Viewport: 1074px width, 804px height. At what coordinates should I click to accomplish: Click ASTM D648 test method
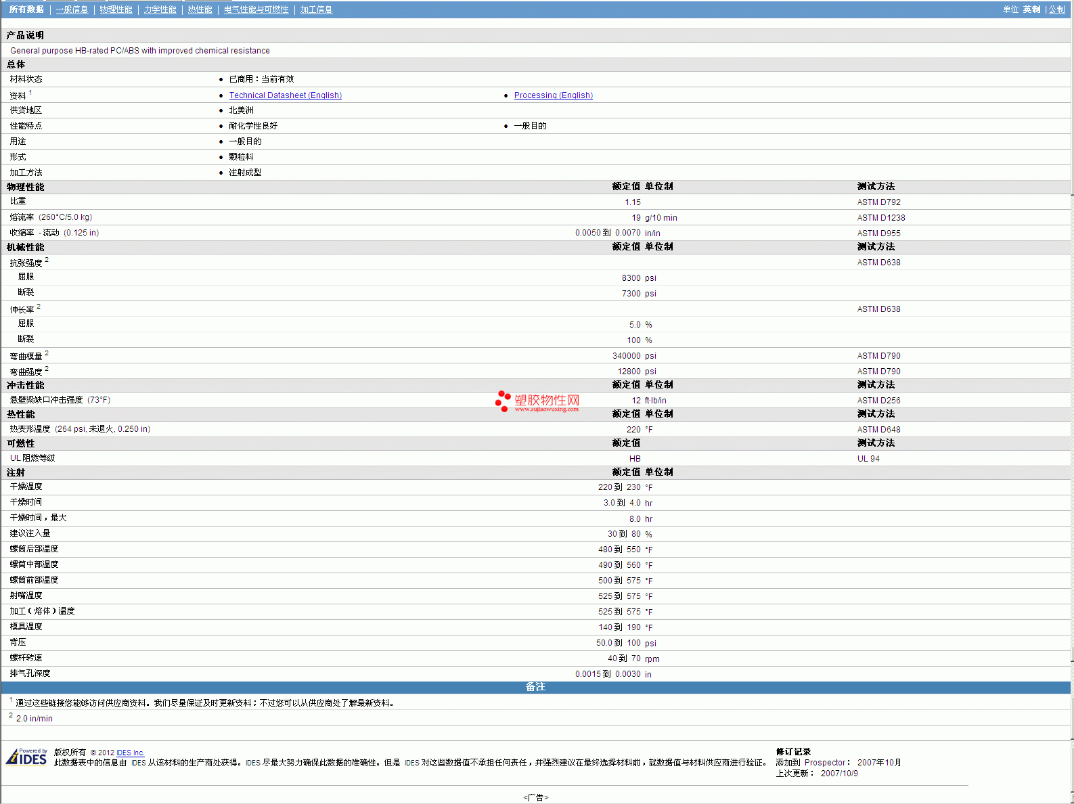878,430
